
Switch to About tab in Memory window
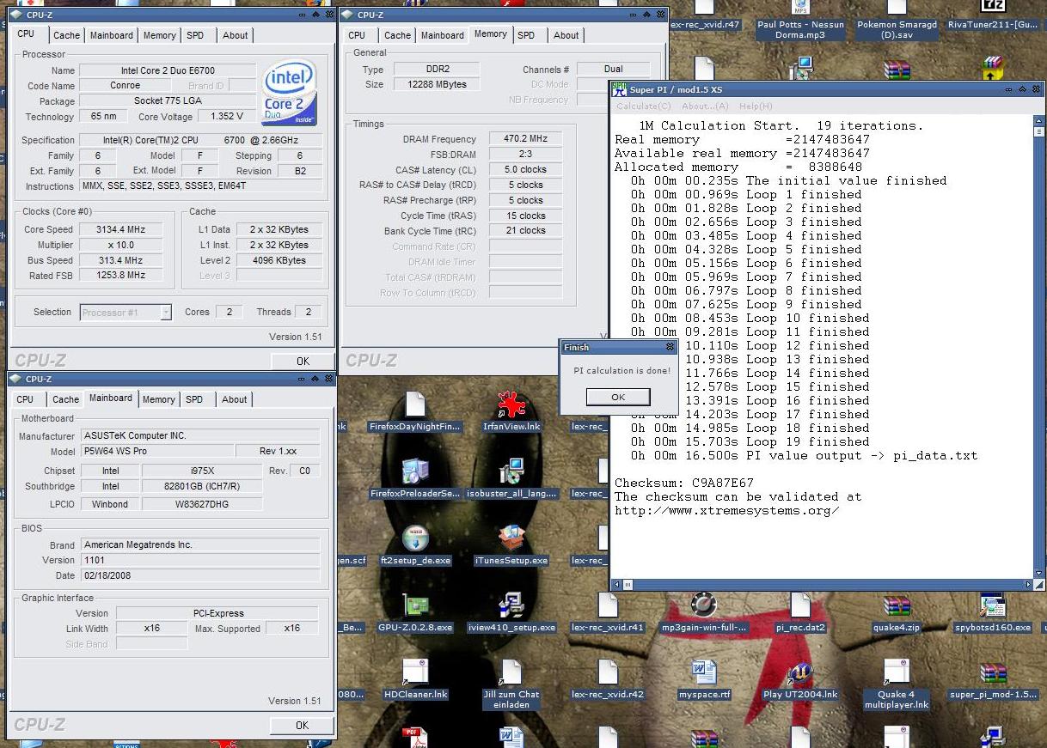tap(566, 35)
